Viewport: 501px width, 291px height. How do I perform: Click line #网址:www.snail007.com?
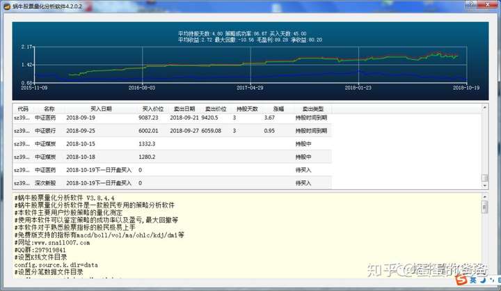coord(52,243)
